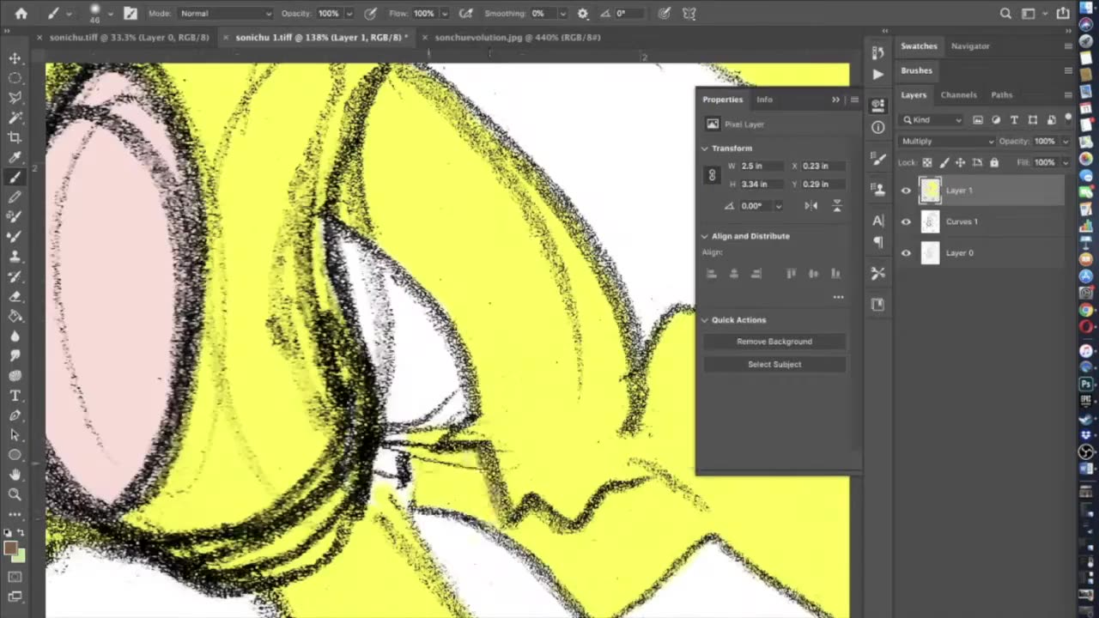Open Info tab in Properties panel

pyautogui.click(x=764, y=100)
